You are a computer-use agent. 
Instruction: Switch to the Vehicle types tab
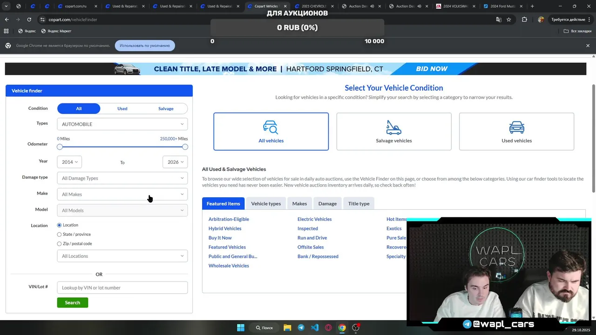click(266, 203)
